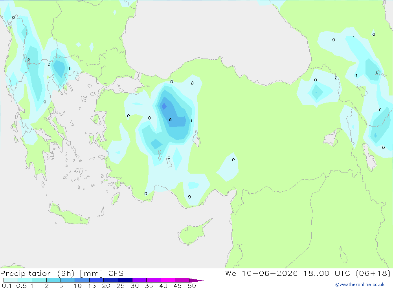The height and width of the screenshot is (288, 393).
Task: Pick the 5–10 mm light blue legend swatch
Action: click(x=68, y=280)
